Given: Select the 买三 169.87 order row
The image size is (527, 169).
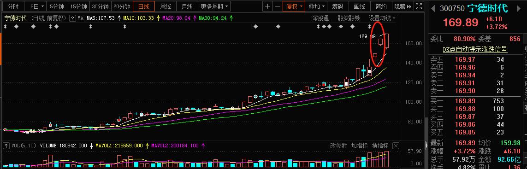Looking at the screenshot, I should tap(475, 117).
